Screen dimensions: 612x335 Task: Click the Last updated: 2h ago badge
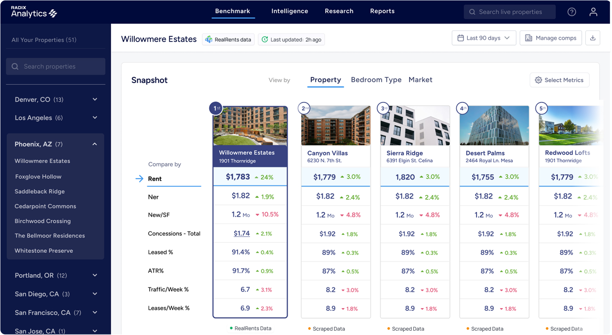(x=291, y=39)
